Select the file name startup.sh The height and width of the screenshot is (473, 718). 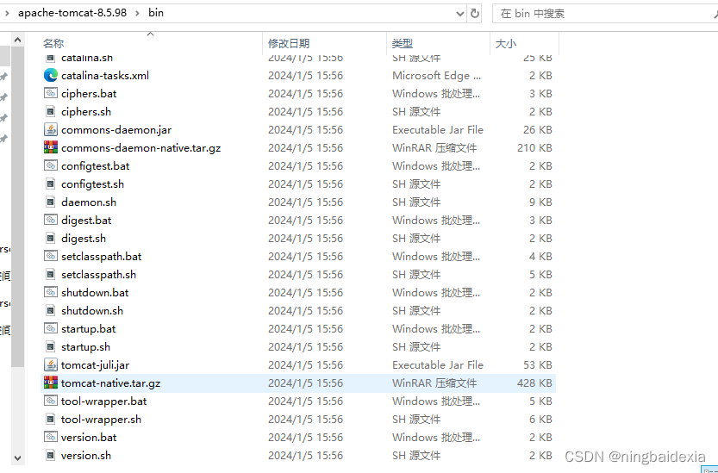85,346
